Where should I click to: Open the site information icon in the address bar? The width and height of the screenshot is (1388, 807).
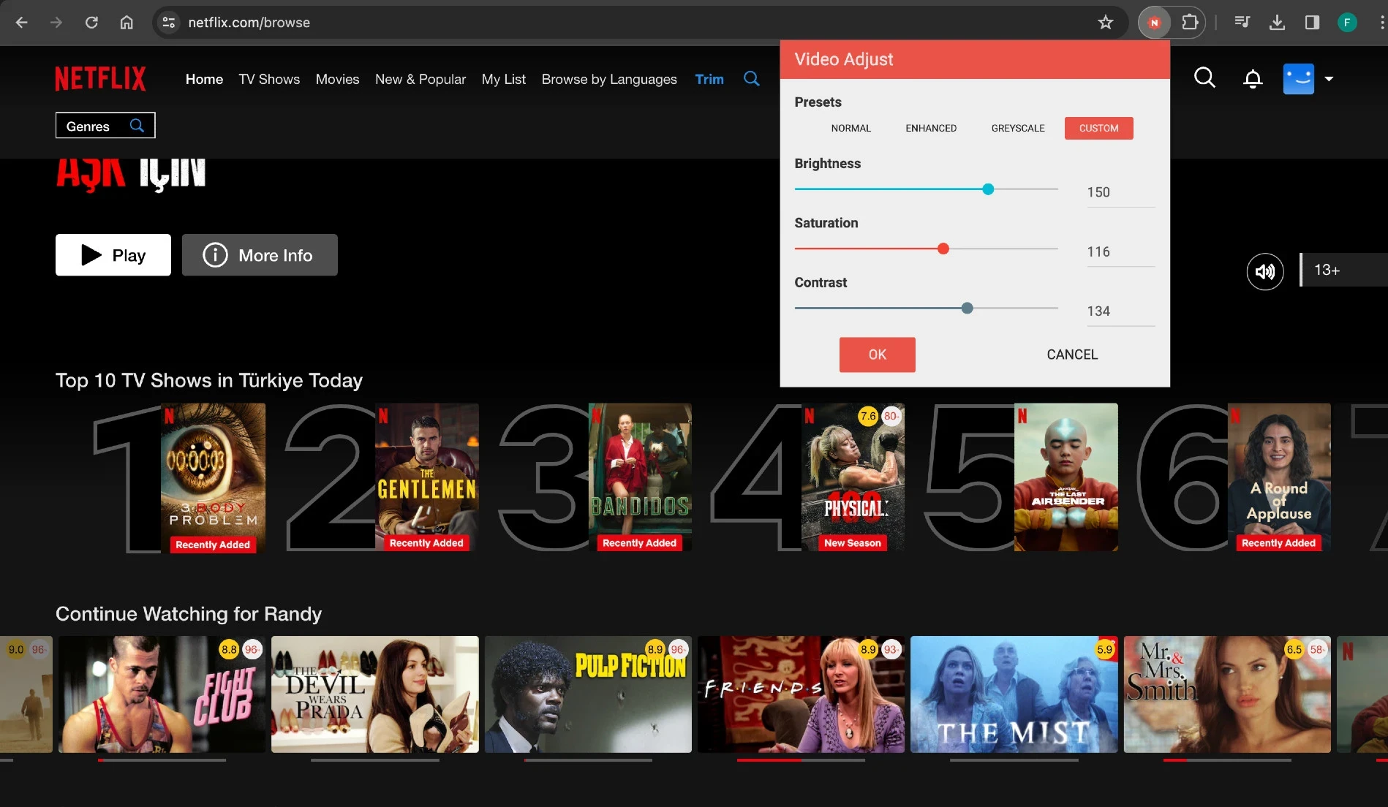tap(169, 23)
